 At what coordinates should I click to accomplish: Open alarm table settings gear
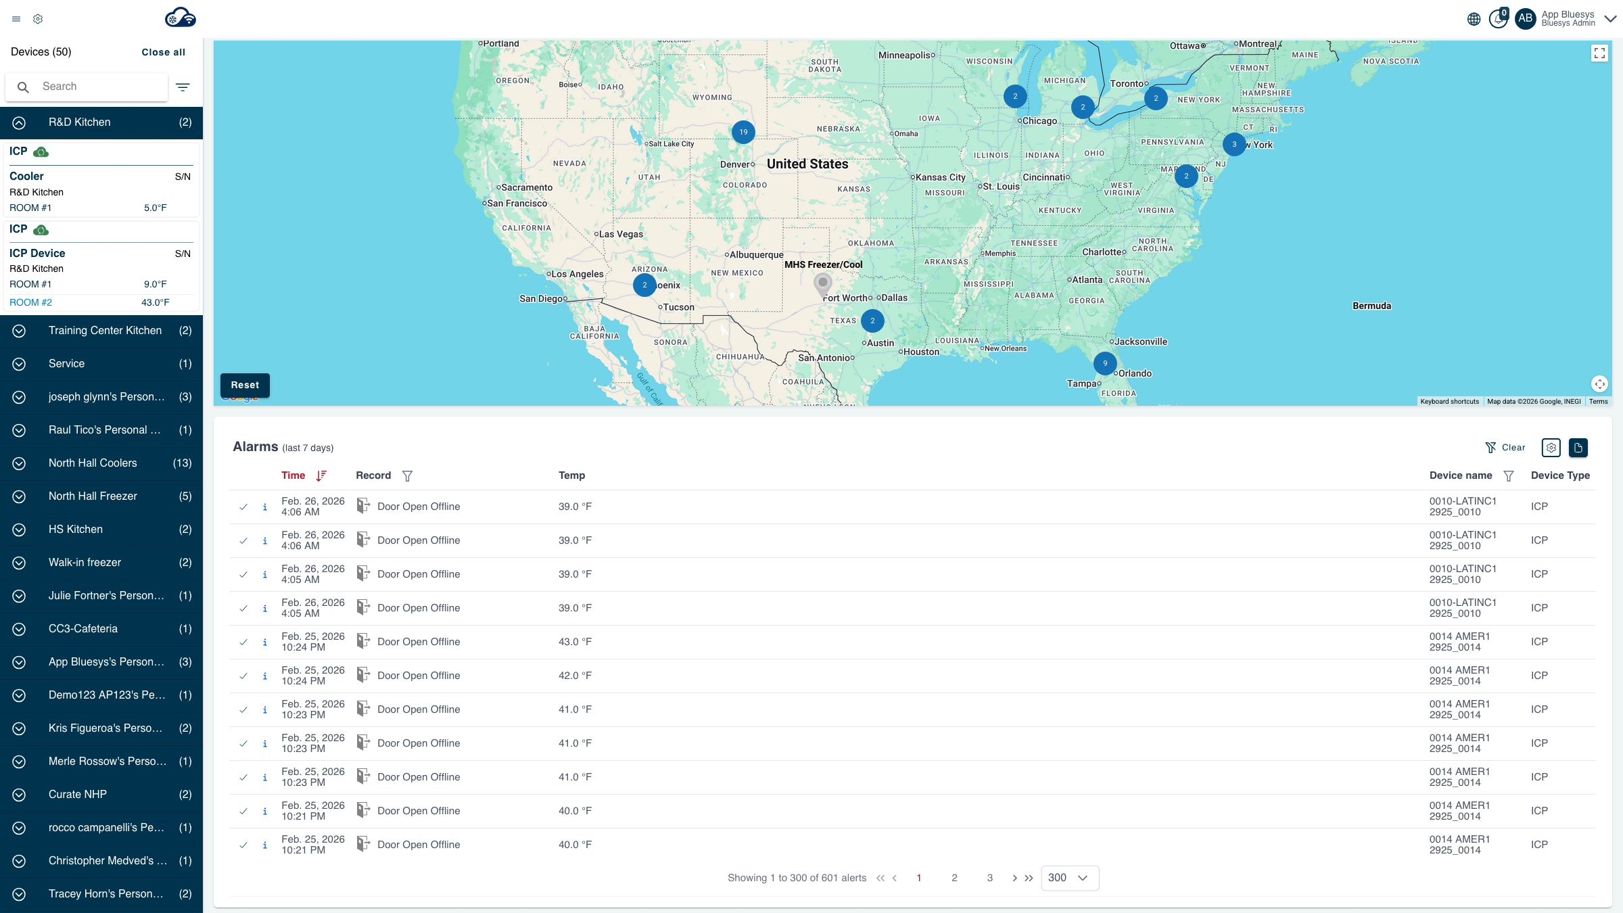click(1551, 447)
